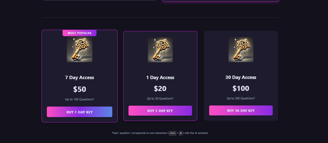Click the Up to 100 Questions text
328x143 pixels.
(x=80, y=99)
